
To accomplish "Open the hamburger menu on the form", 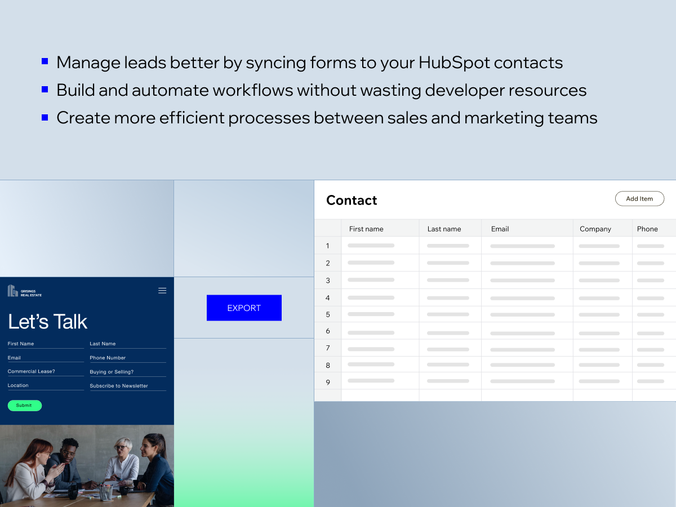I will point(162,291).
